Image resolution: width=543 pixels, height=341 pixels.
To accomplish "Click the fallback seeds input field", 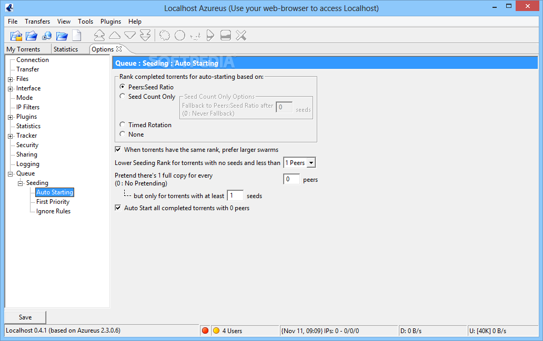I will (x=284, y=107).
